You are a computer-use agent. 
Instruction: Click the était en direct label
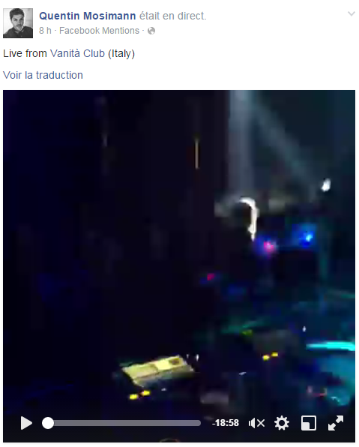(x=172, y=16)
